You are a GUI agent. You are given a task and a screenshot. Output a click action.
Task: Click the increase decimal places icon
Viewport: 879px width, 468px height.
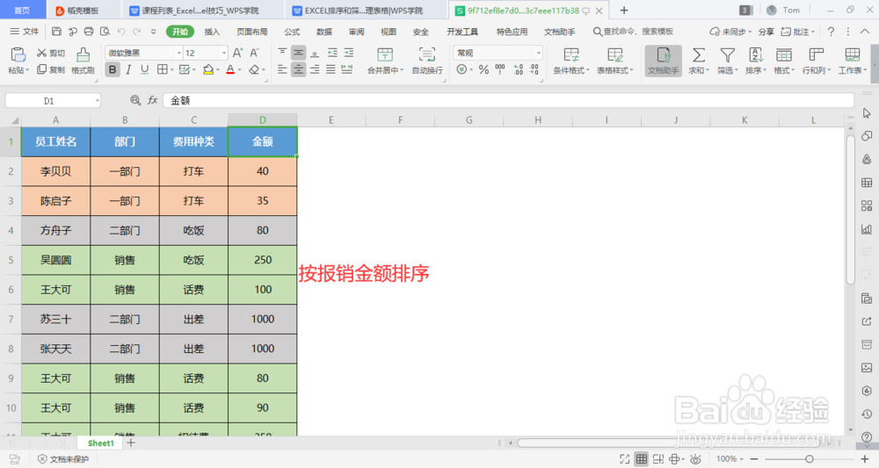click(x=518, y=69)
